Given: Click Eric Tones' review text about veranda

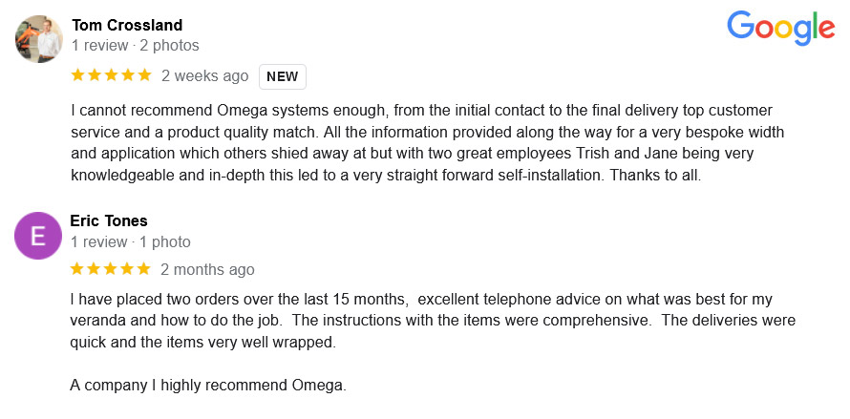Looking at the screenshot, I should 433,321.
